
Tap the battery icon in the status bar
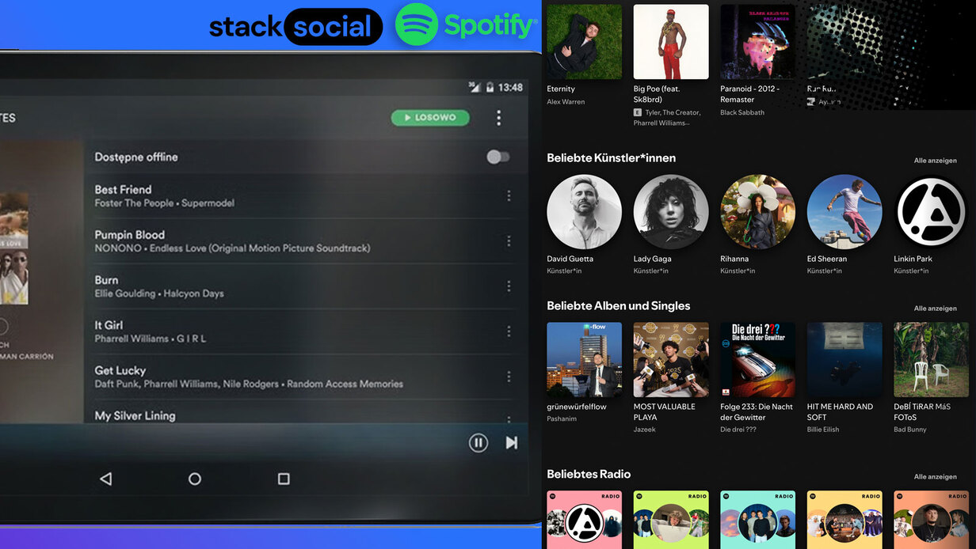pyautogui.click(x=490, y=87)
